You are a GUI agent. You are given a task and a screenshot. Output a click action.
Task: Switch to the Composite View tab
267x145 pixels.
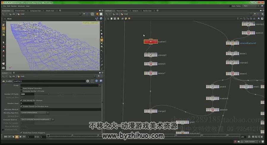35,11
